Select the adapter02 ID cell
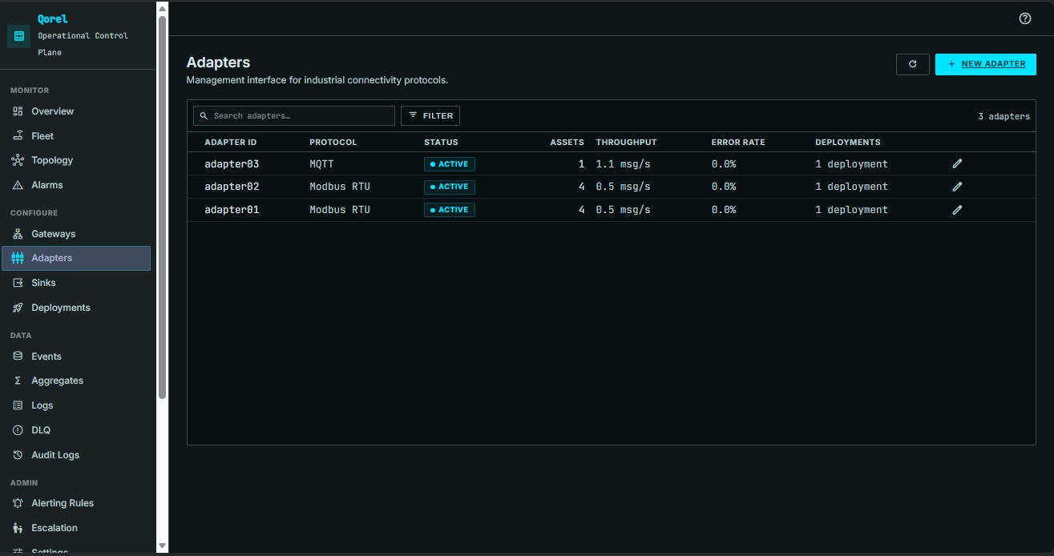The width and height of the screenshot is (1054, 556). 232,187
